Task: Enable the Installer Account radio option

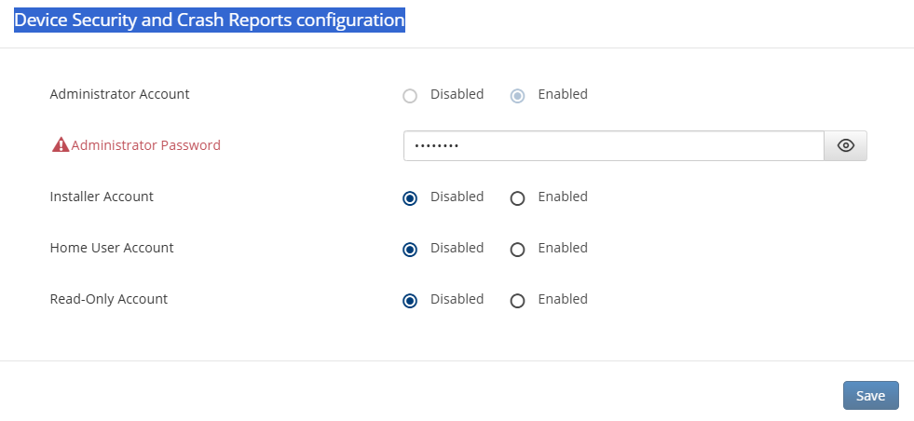Action: tap(518, 197)
